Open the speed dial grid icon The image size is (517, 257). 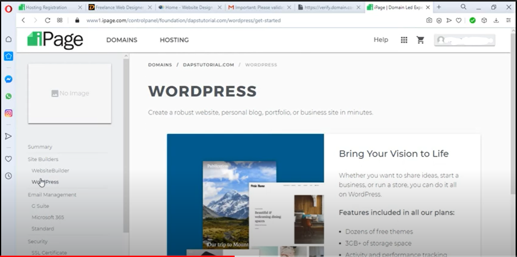click(x=59, y=20)
